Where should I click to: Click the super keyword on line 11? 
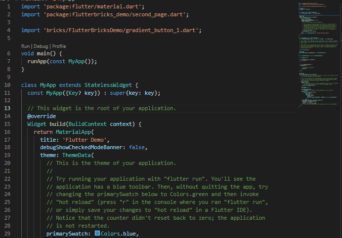pyautogui.click(x=118, y=93)
